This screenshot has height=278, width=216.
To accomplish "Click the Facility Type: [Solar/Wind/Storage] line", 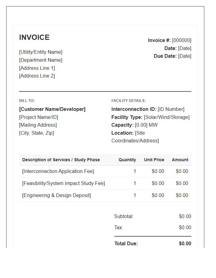I will 151,117.
